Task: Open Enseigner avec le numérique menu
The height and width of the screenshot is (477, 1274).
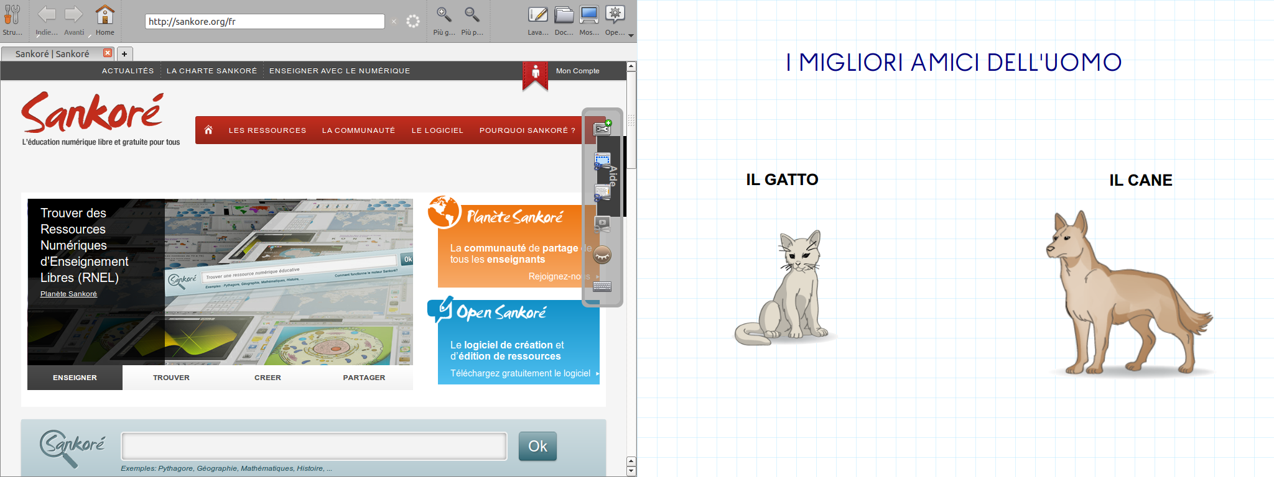Action: (340, 71)
